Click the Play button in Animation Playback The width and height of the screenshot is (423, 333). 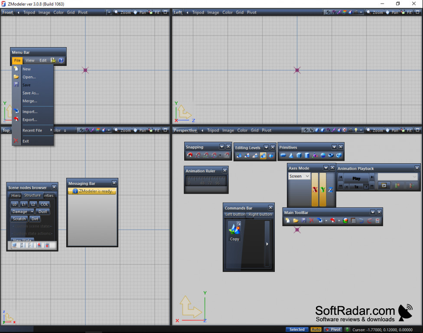[x=356, y=178]
